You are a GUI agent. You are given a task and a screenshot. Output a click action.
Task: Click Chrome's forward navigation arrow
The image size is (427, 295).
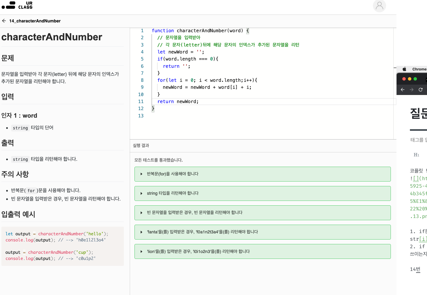(x=412, y=90)
